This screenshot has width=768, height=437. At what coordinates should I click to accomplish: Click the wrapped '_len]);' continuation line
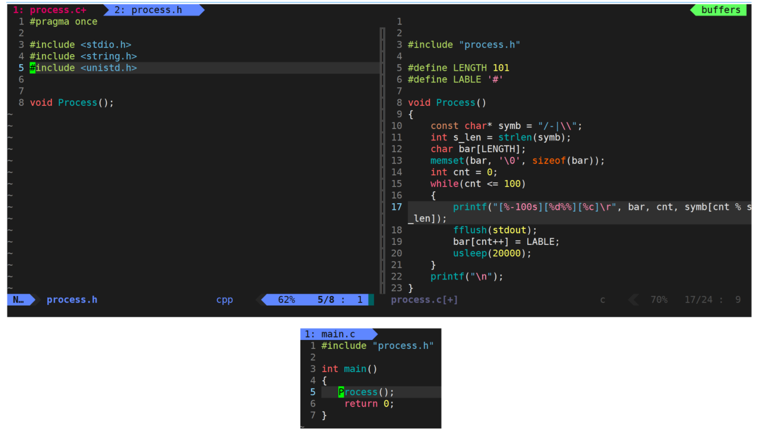(427, 219)
